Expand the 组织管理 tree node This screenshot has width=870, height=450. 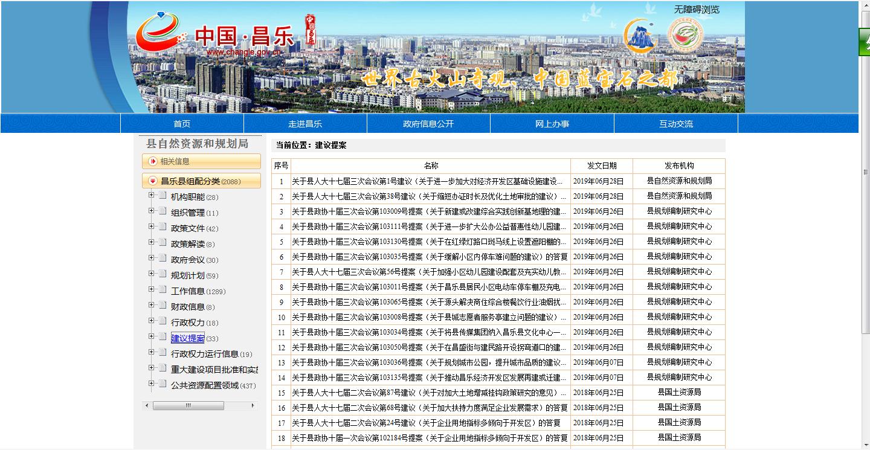(x=151, y=211)
